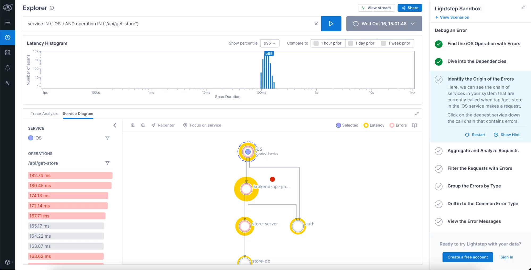Zoom in on the service diagram
Screen dimensions: 531x270
click(133, 125)
